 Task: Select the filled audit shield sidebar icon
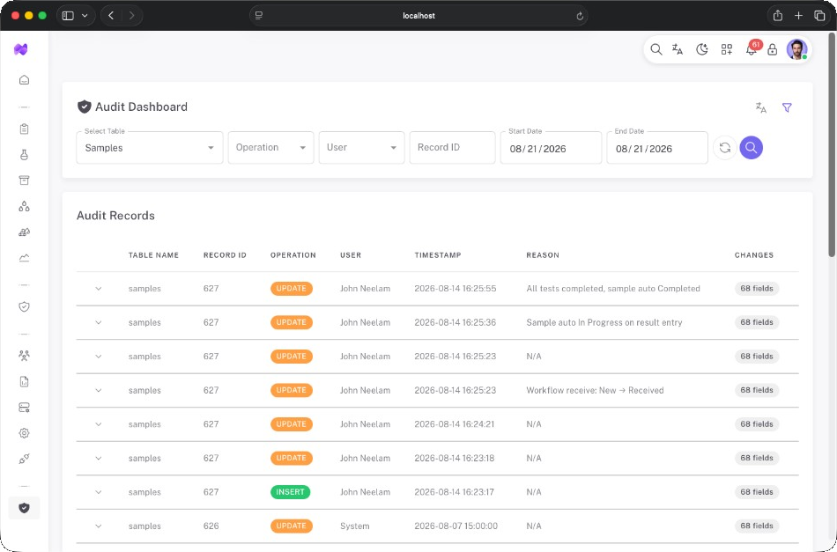coord(24,508)
